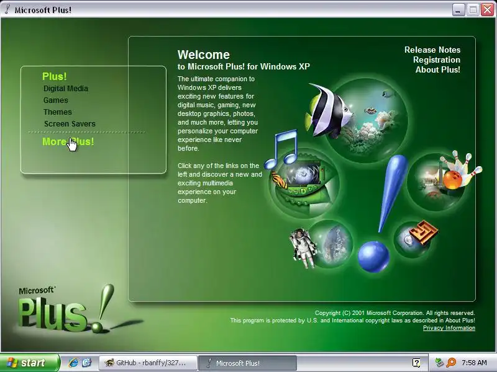Open the Registration link

click(437, 60)
